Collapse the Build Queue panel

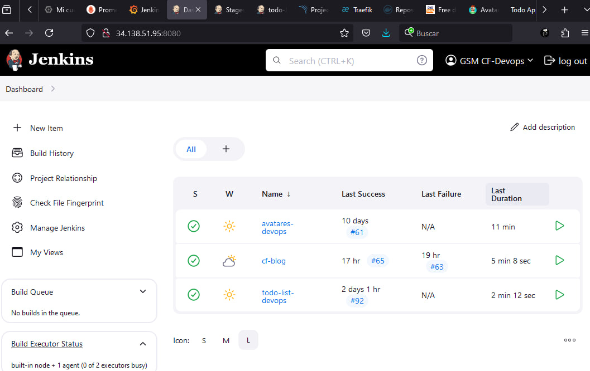(x=143, y=291)
